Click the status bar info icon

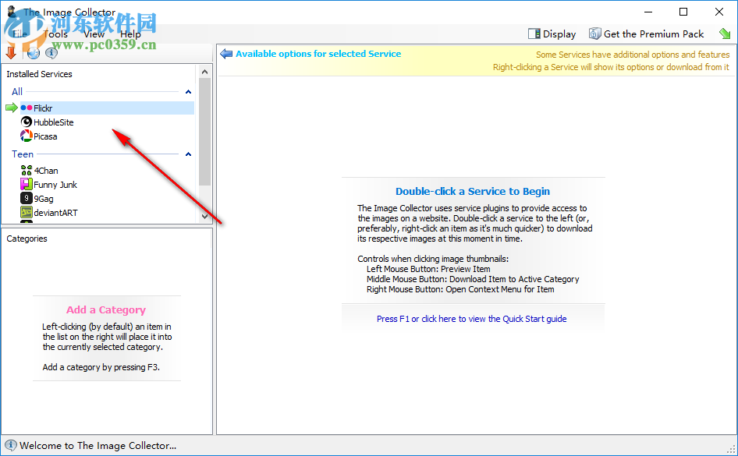(10, 445)
